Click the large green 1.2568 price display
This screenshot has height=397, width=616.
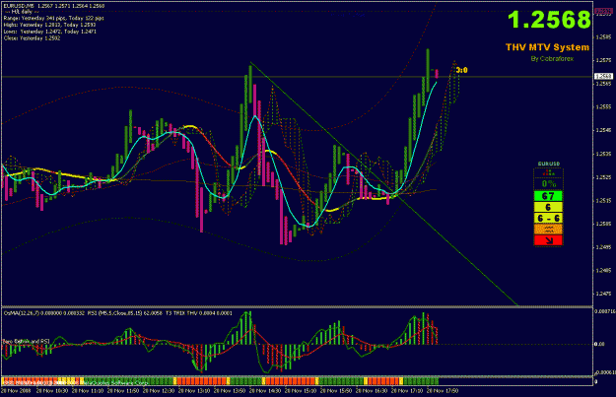click(549, 20)
